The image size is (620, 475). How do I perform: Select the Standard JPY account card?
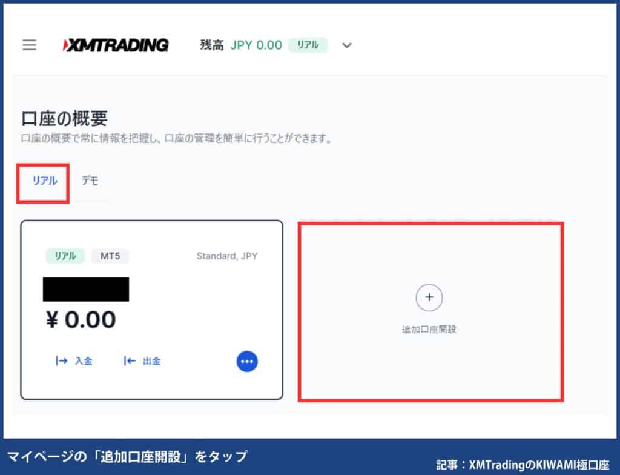click(x=152, y=310)
